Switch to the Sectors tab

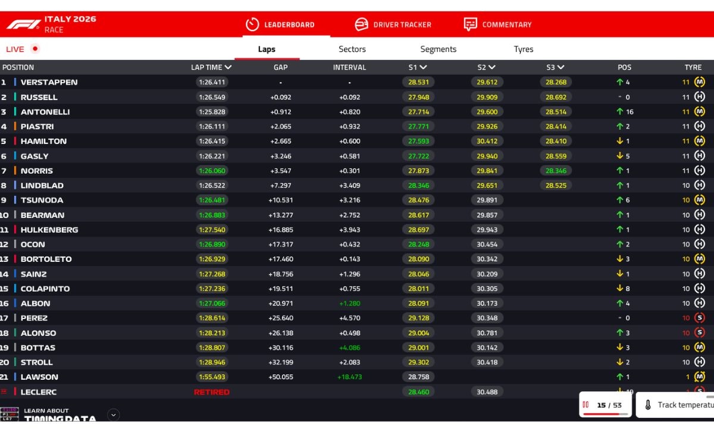coord(352,49)
